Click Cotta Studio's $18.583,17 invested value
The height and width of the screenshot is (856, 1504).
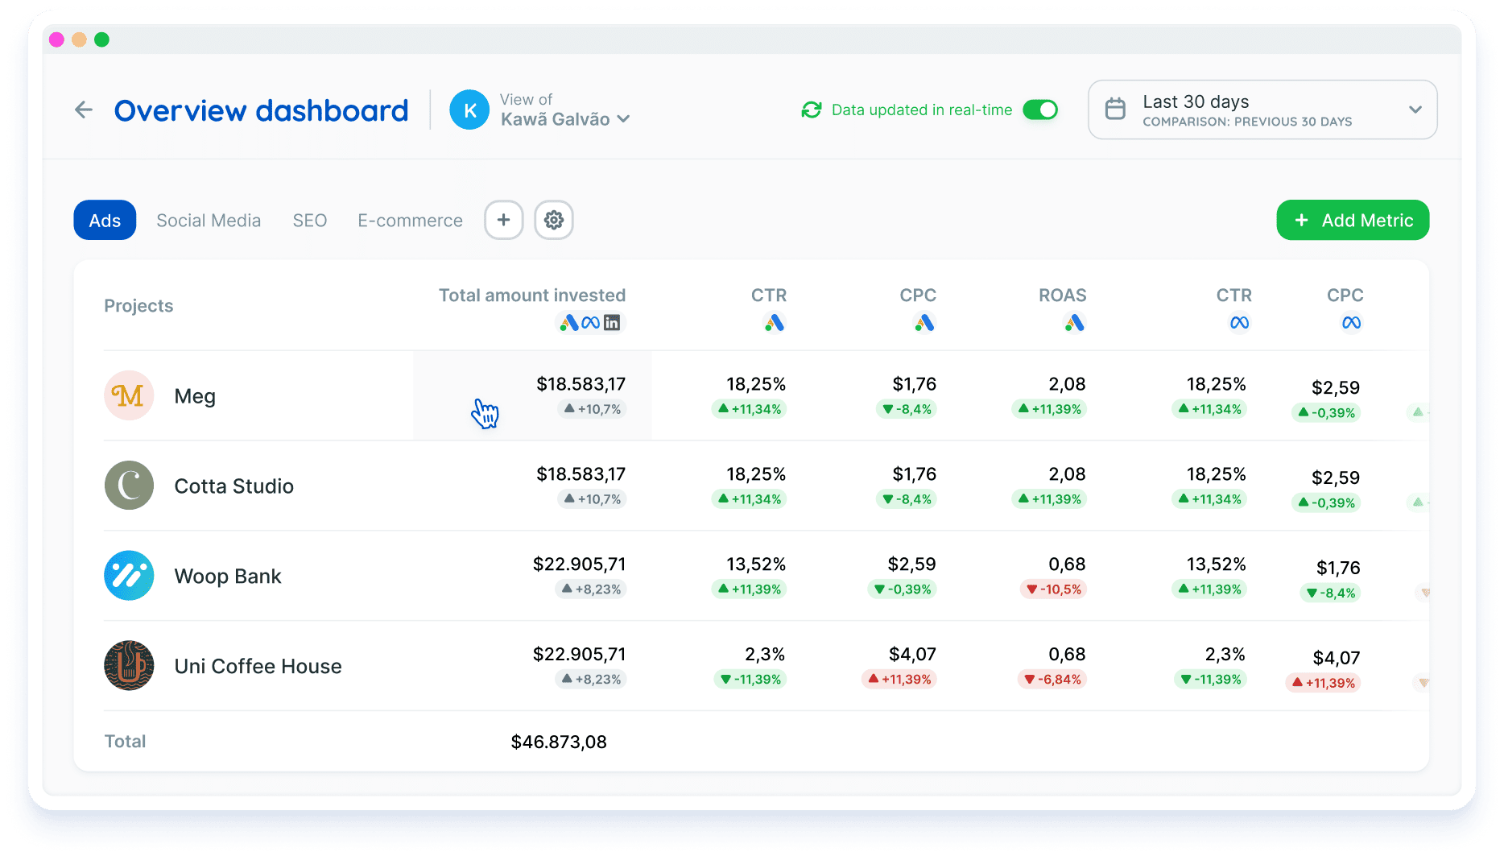[581, 474]
